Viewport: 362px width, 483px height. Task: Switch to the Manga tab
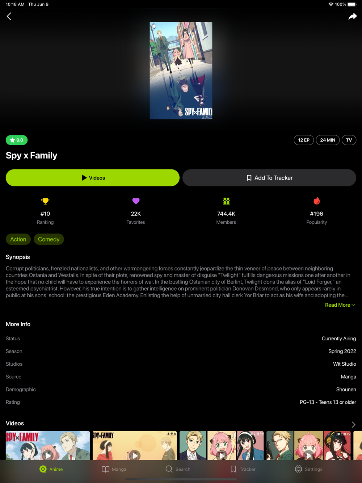pos(114,469)
